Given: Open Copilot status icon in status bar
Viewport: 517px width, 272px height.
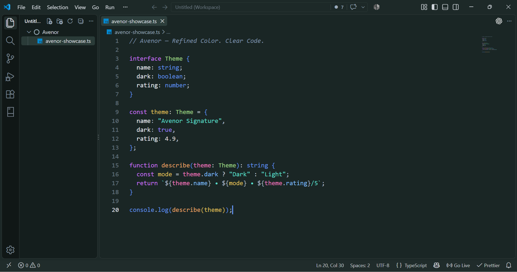Looking at the screenshot, I should 437,265.
